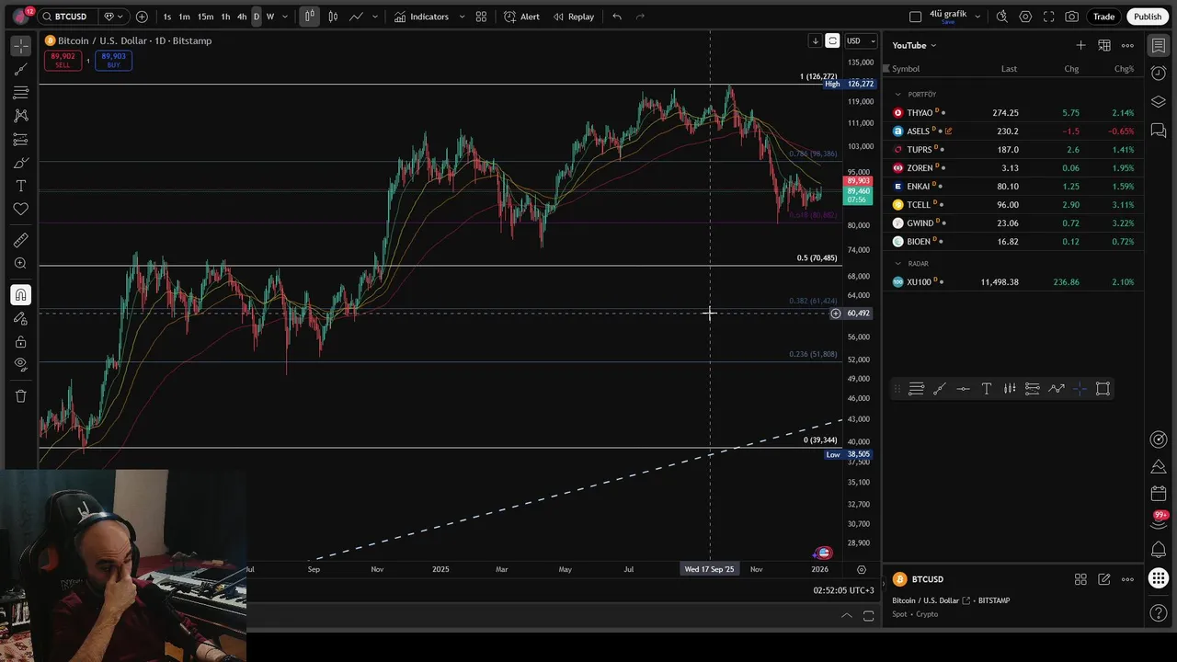The height and width of the screenshot is (662, 1177).
Task: Open the Fibonacci/gann tools group
Action: 20,93
